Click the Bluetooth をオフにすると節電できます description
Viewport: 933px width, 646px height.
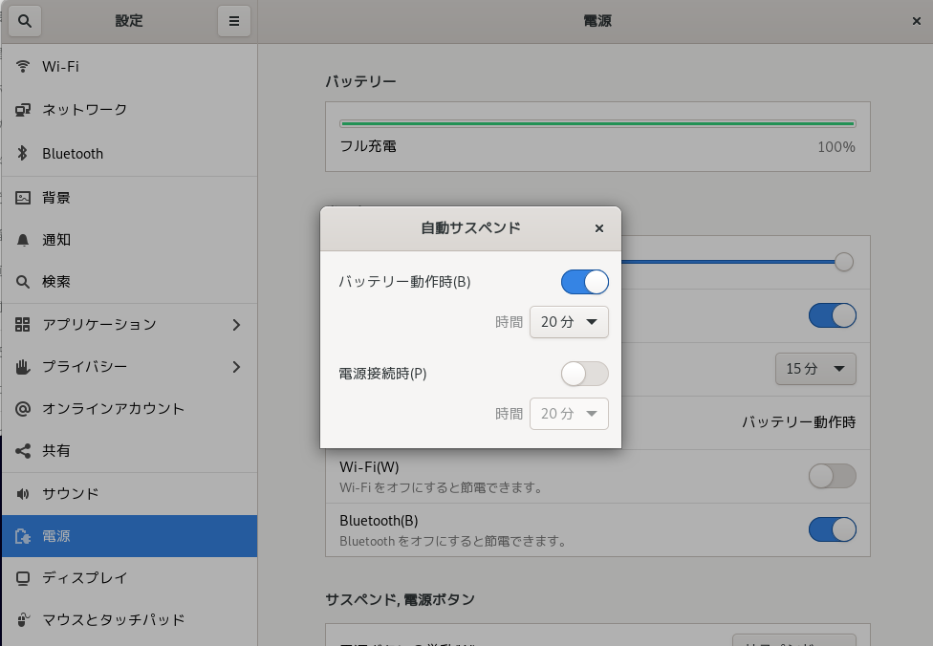coord(452,541)
